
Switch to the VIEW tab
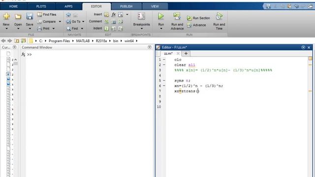(155, 6)
